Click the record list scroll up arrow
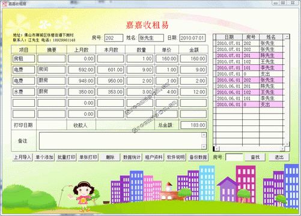This screenshot has height=216, width=301. (287, 37)
